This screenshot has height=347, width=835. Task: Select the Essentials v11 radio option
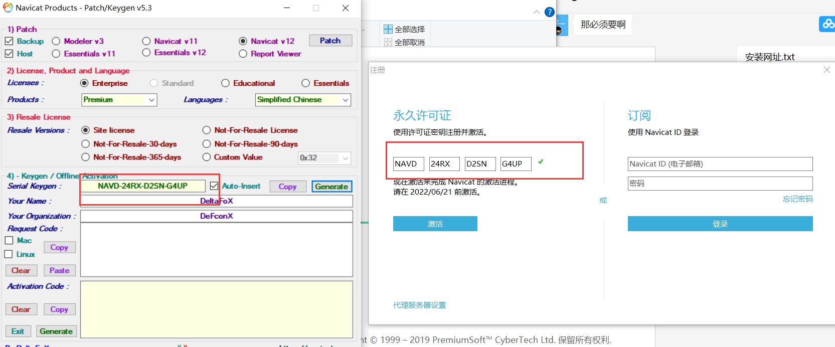(56, 54)
